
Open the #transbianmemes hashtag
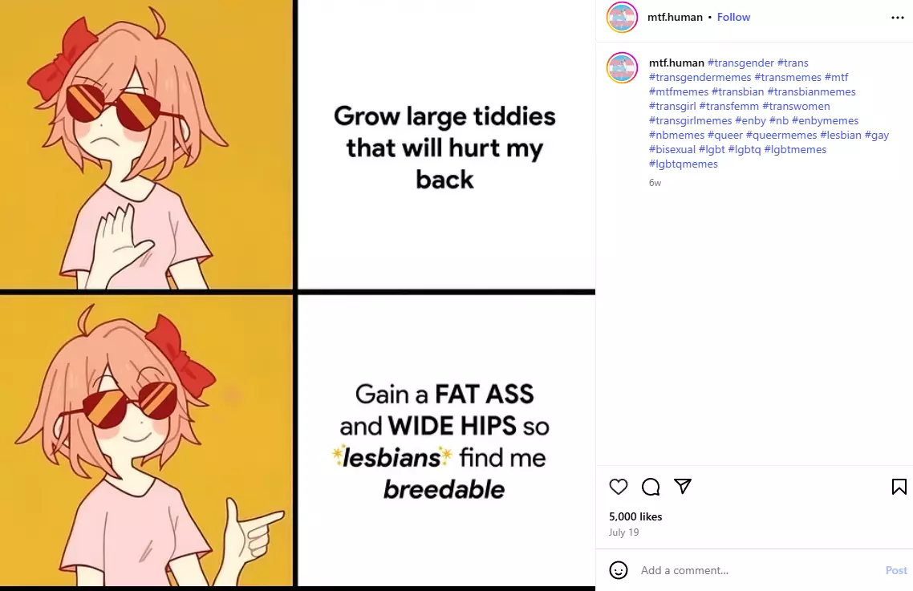click(x=811, y=92)
